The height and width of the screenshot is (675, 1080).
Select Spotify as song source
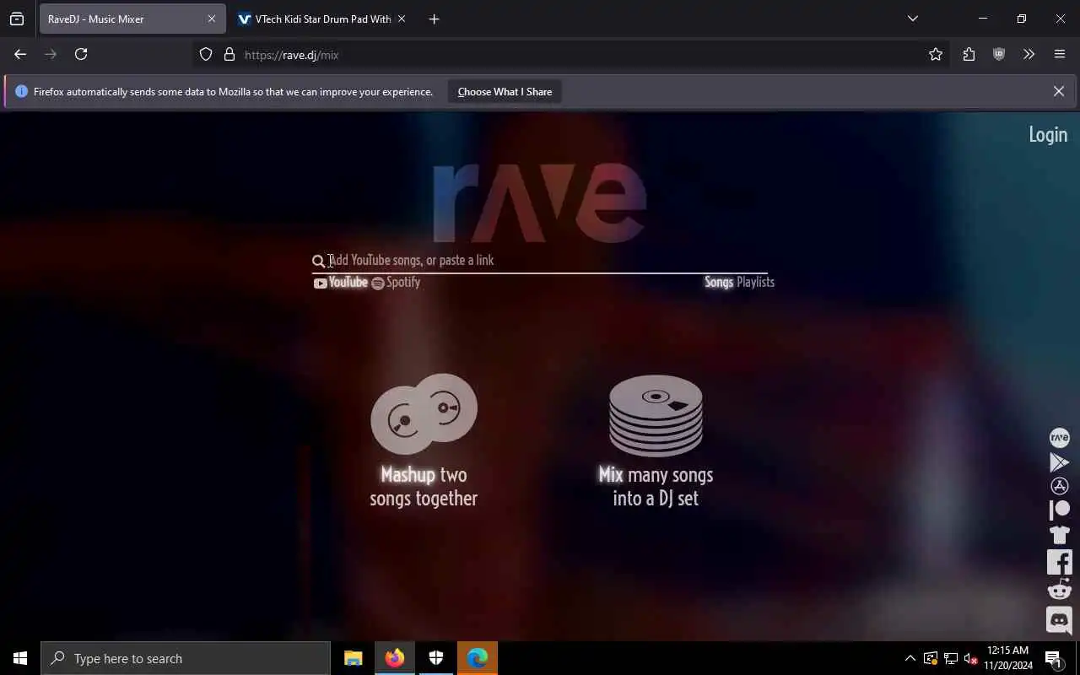396,283
